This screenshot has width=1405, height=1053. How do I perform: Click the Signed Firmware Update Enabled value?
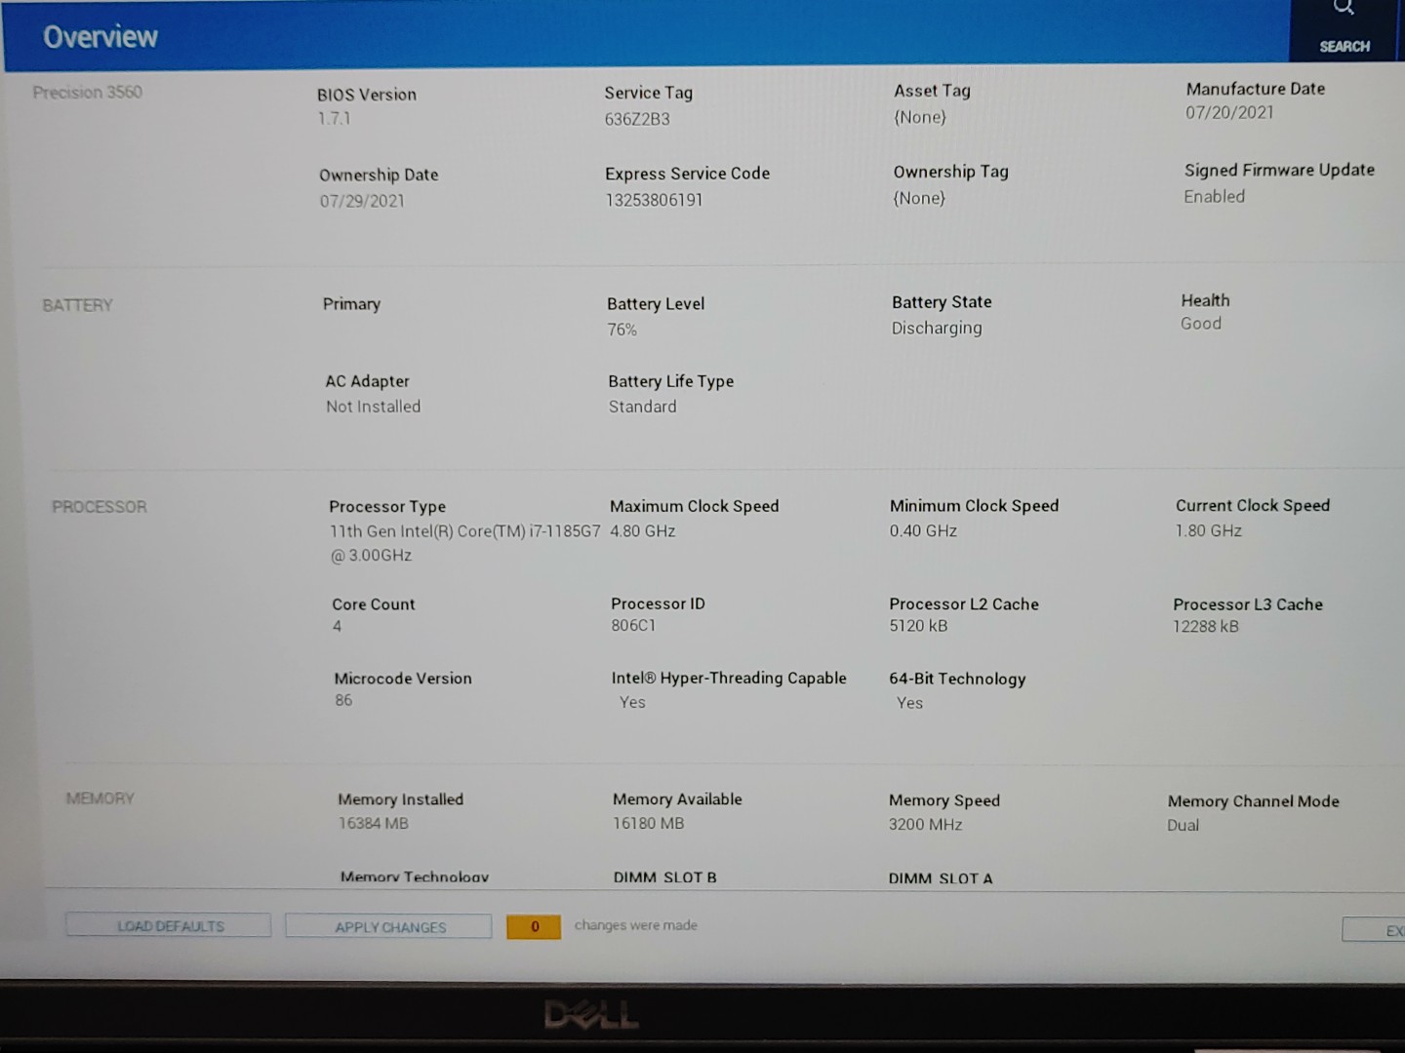point(1214,197)
